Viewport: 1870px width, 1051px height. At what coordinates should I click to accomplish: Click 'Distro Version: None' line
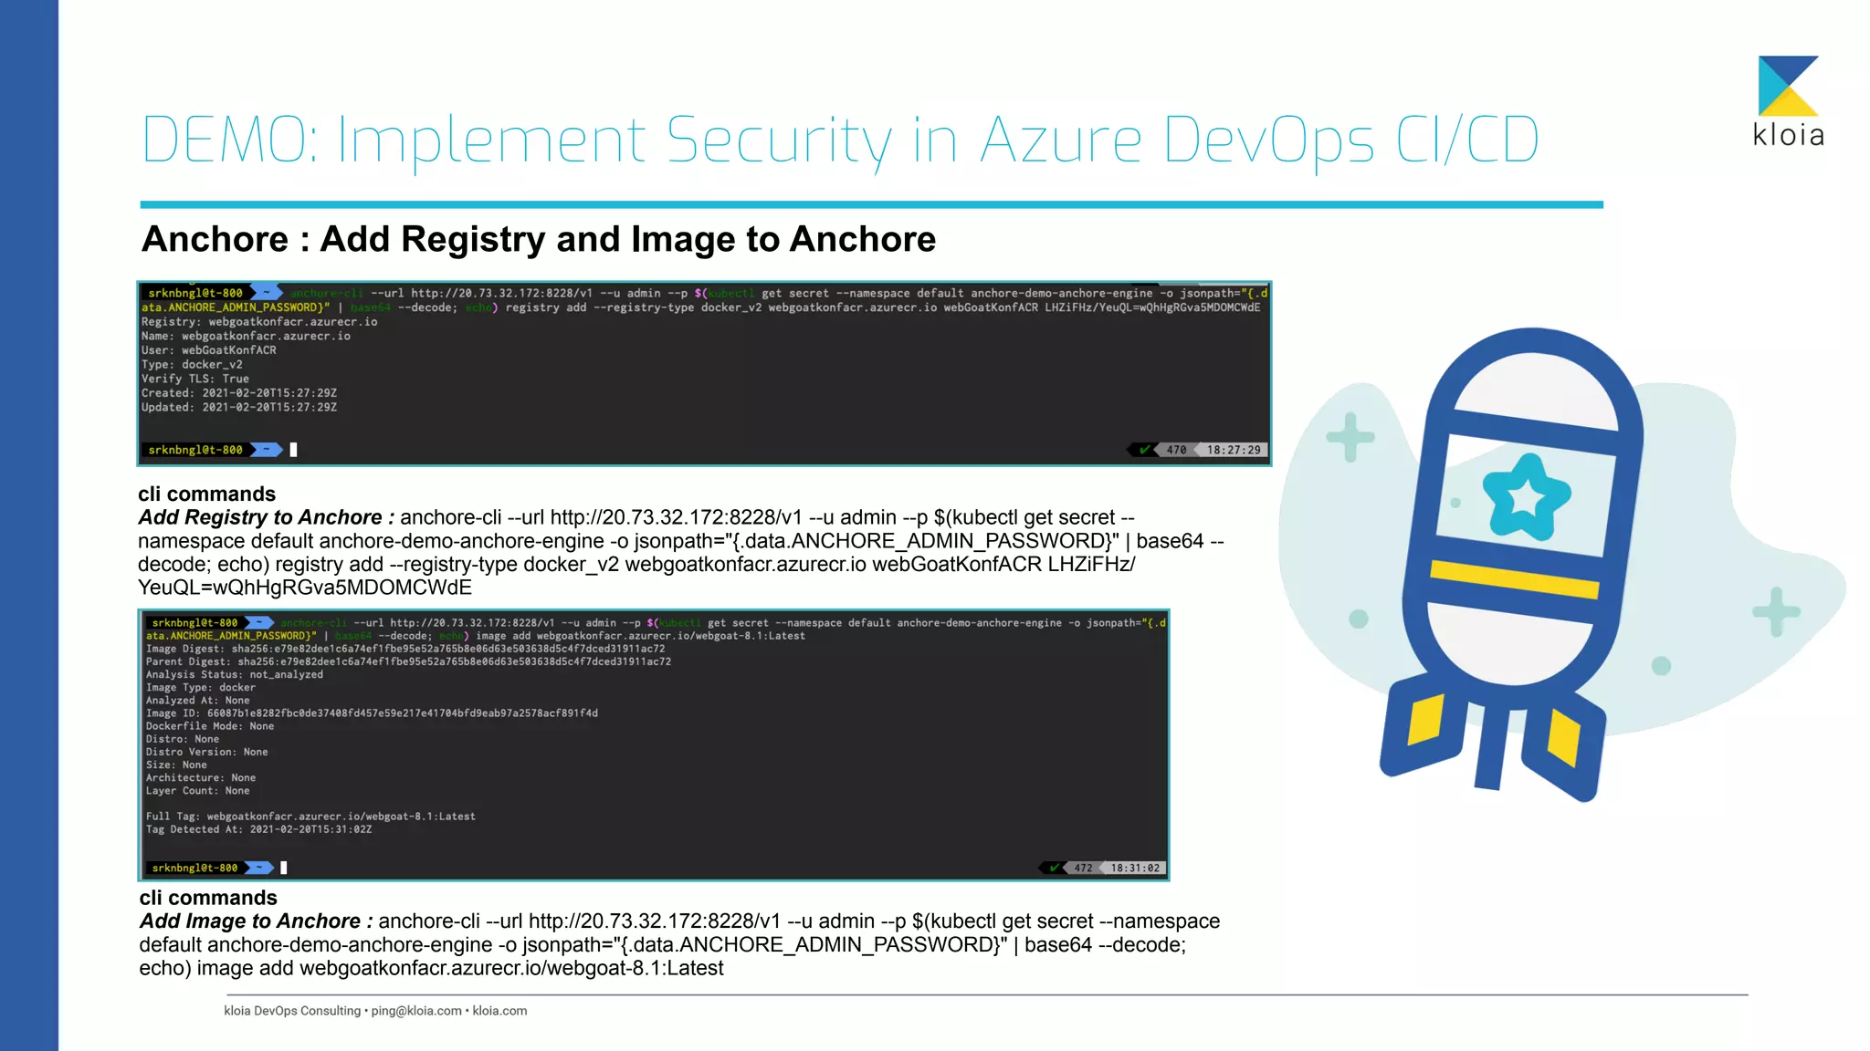[x=207, y=752]
